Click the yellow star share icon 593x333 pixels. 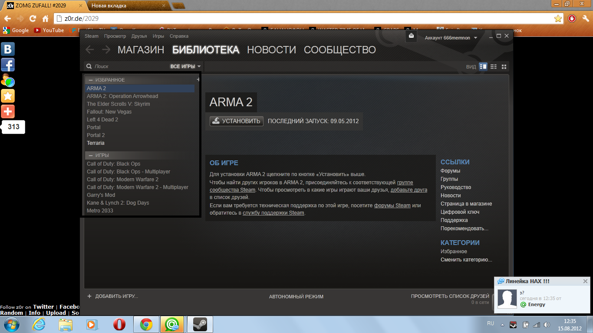pos(8,96)
